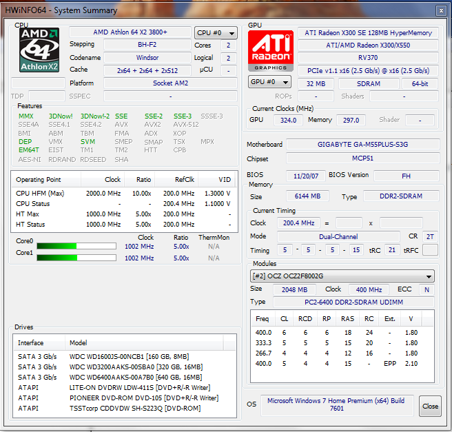Click the Codename field Windsor
Viewport: 452px width, 432px height.
pos(147,58)
